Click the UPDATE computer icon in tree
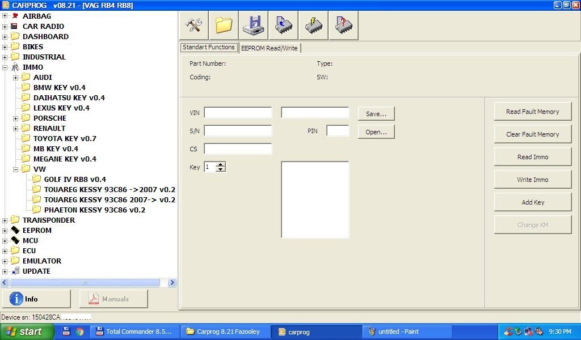This screenshot has width=581, height=340. (15, 271)
